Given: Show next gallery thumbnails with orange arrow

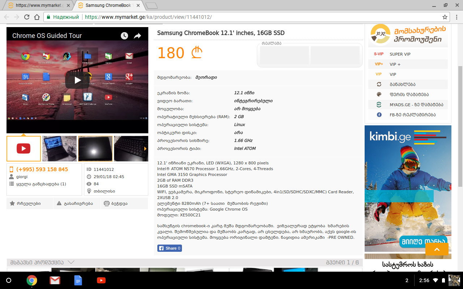Looking at the screenshot, I should click(x=145, y=148).
